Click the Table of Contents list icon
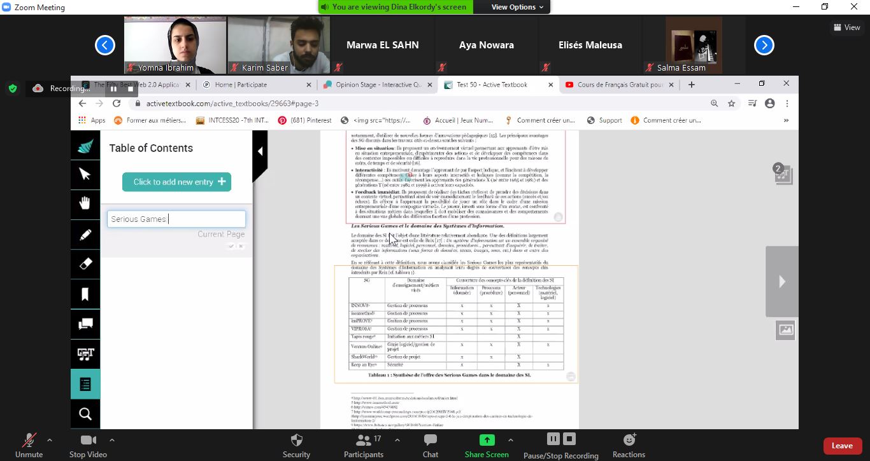This screenshot has height=461, width=870. 85,384
